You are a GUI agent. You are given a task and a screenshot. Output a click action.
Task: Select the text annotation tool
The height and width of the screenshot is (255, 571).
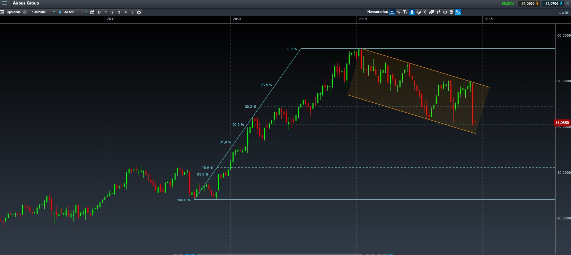click(x=405, y=12)
